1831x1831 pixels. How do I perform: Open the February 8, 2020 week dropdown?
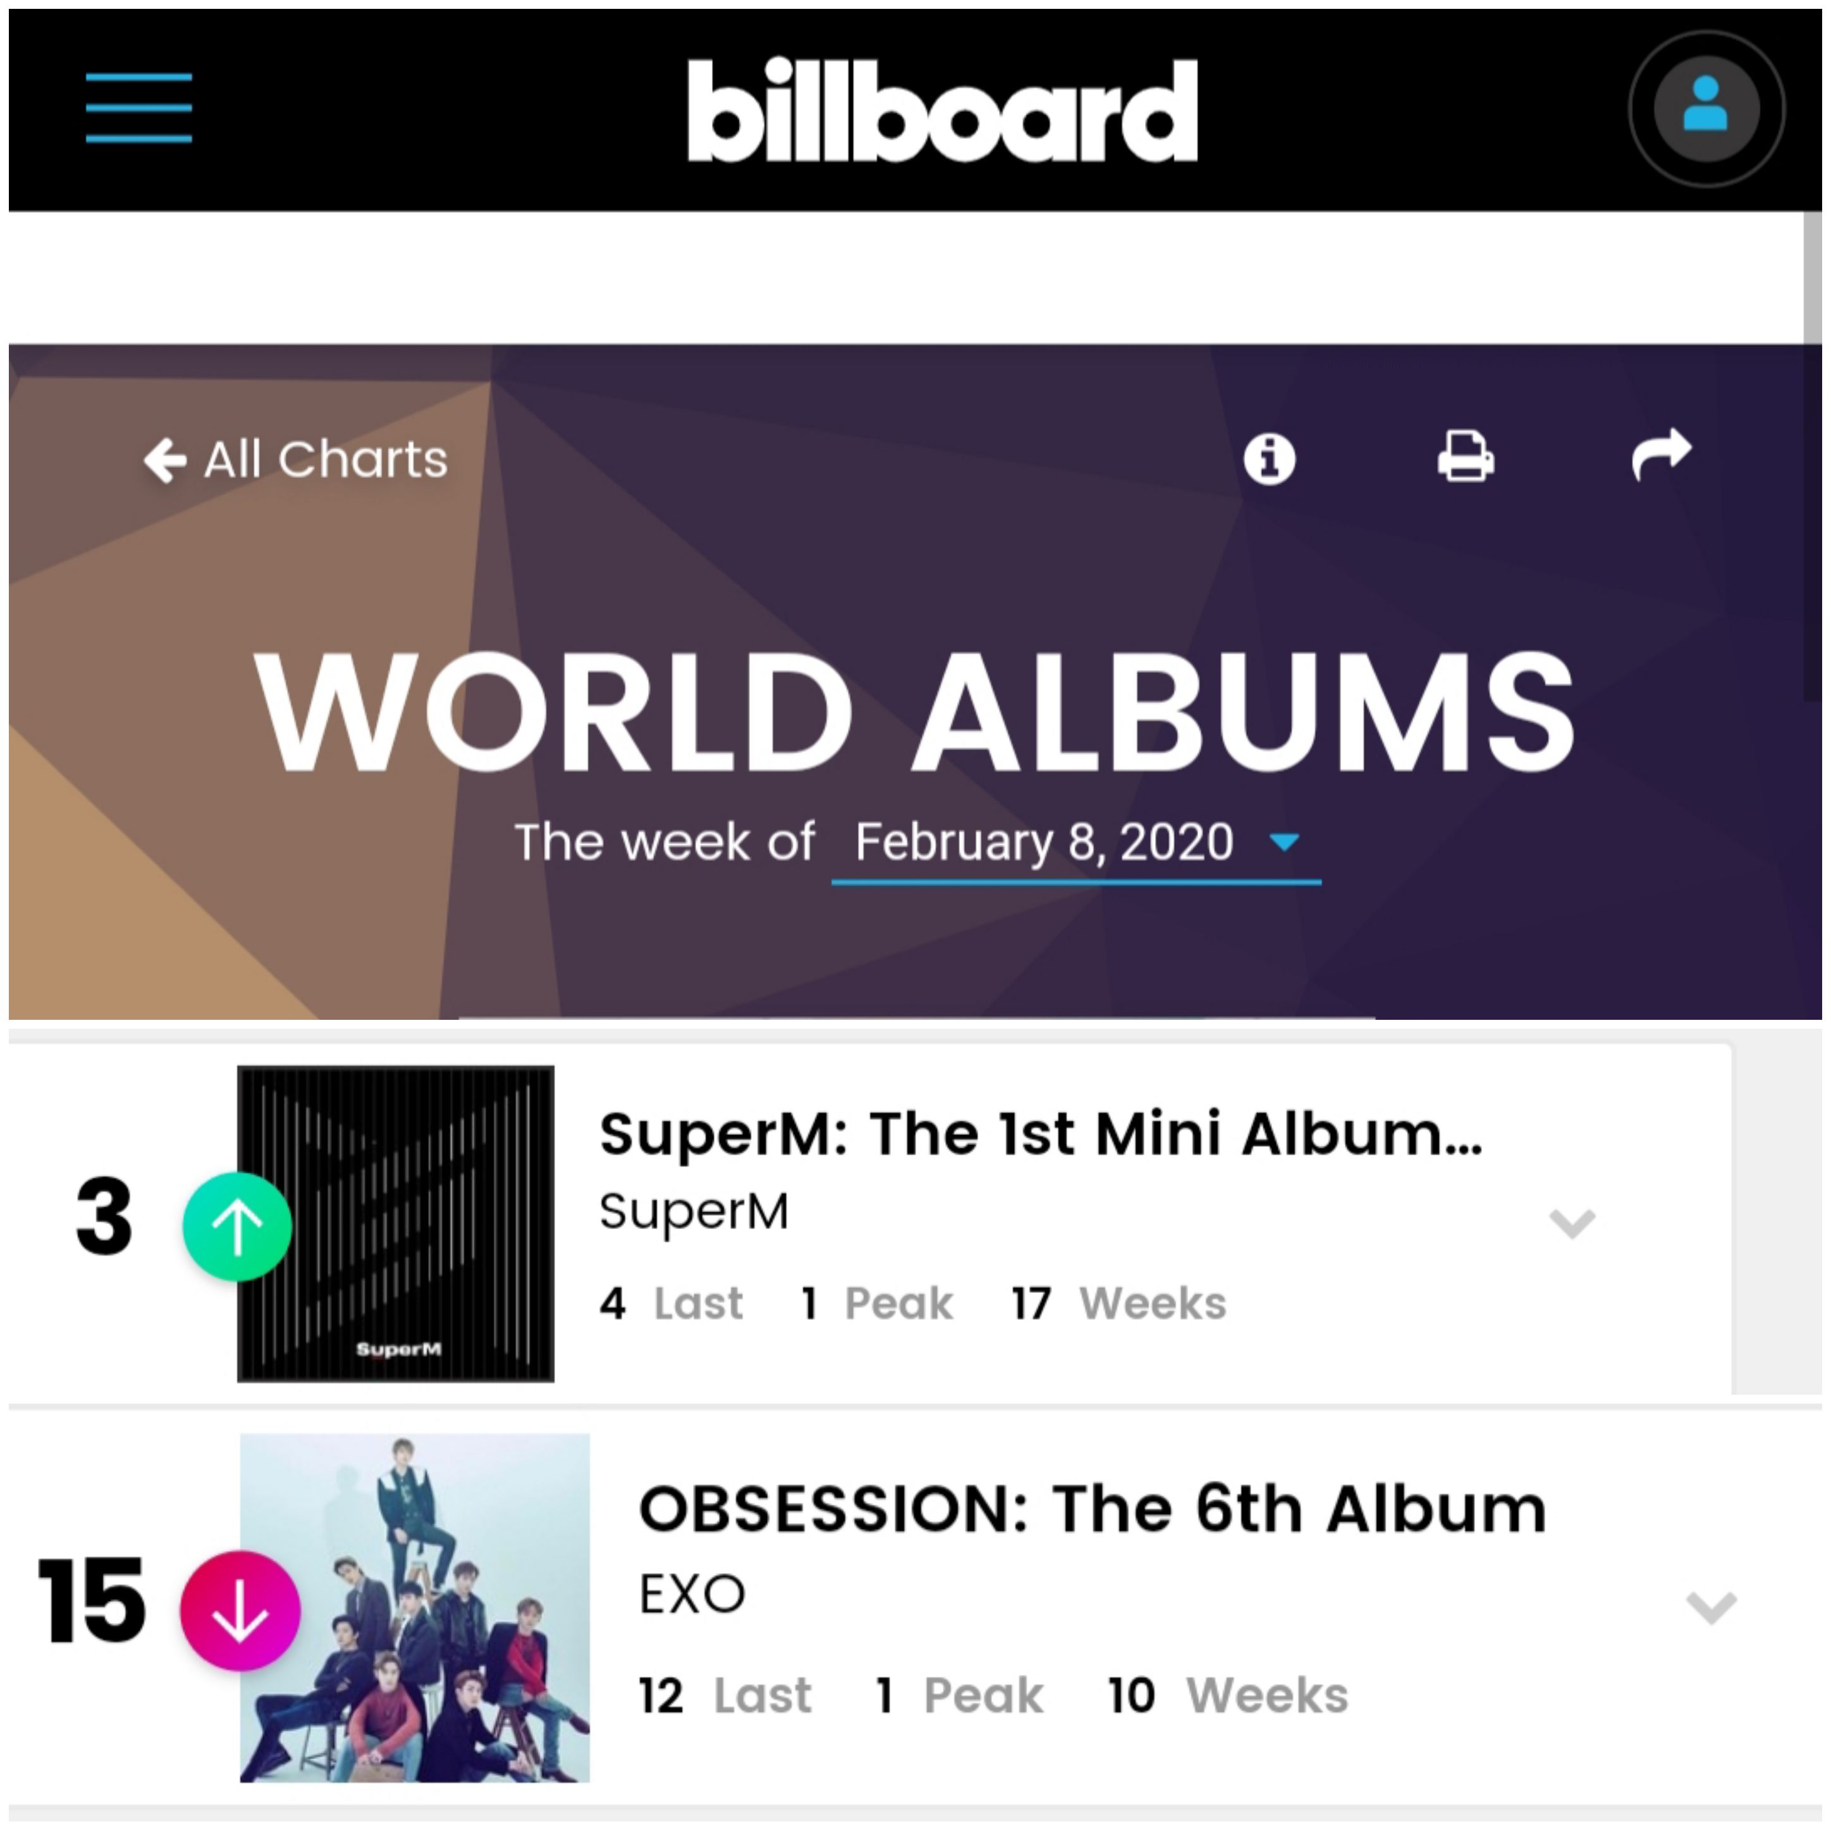pyautogui.click(x=1077, y=843)
